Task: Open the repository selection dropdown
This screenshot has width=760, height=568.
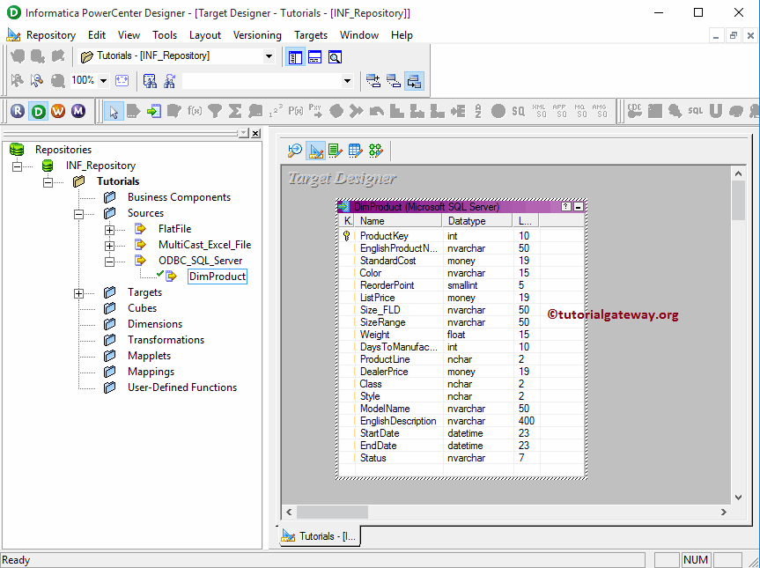Action: pos(269,56)
